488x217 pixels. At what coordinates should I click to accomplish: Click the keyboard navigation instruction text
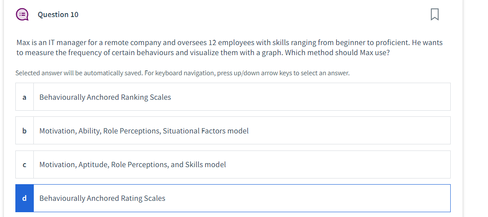182,73
